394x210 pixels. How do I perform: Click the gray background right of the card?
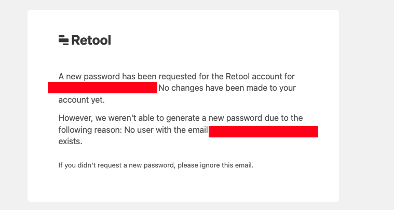(366, 105)
